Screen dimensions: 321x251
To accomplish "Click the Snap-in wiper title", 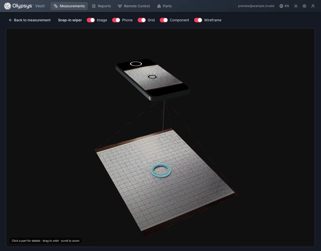I will click(x=70, y=20).
